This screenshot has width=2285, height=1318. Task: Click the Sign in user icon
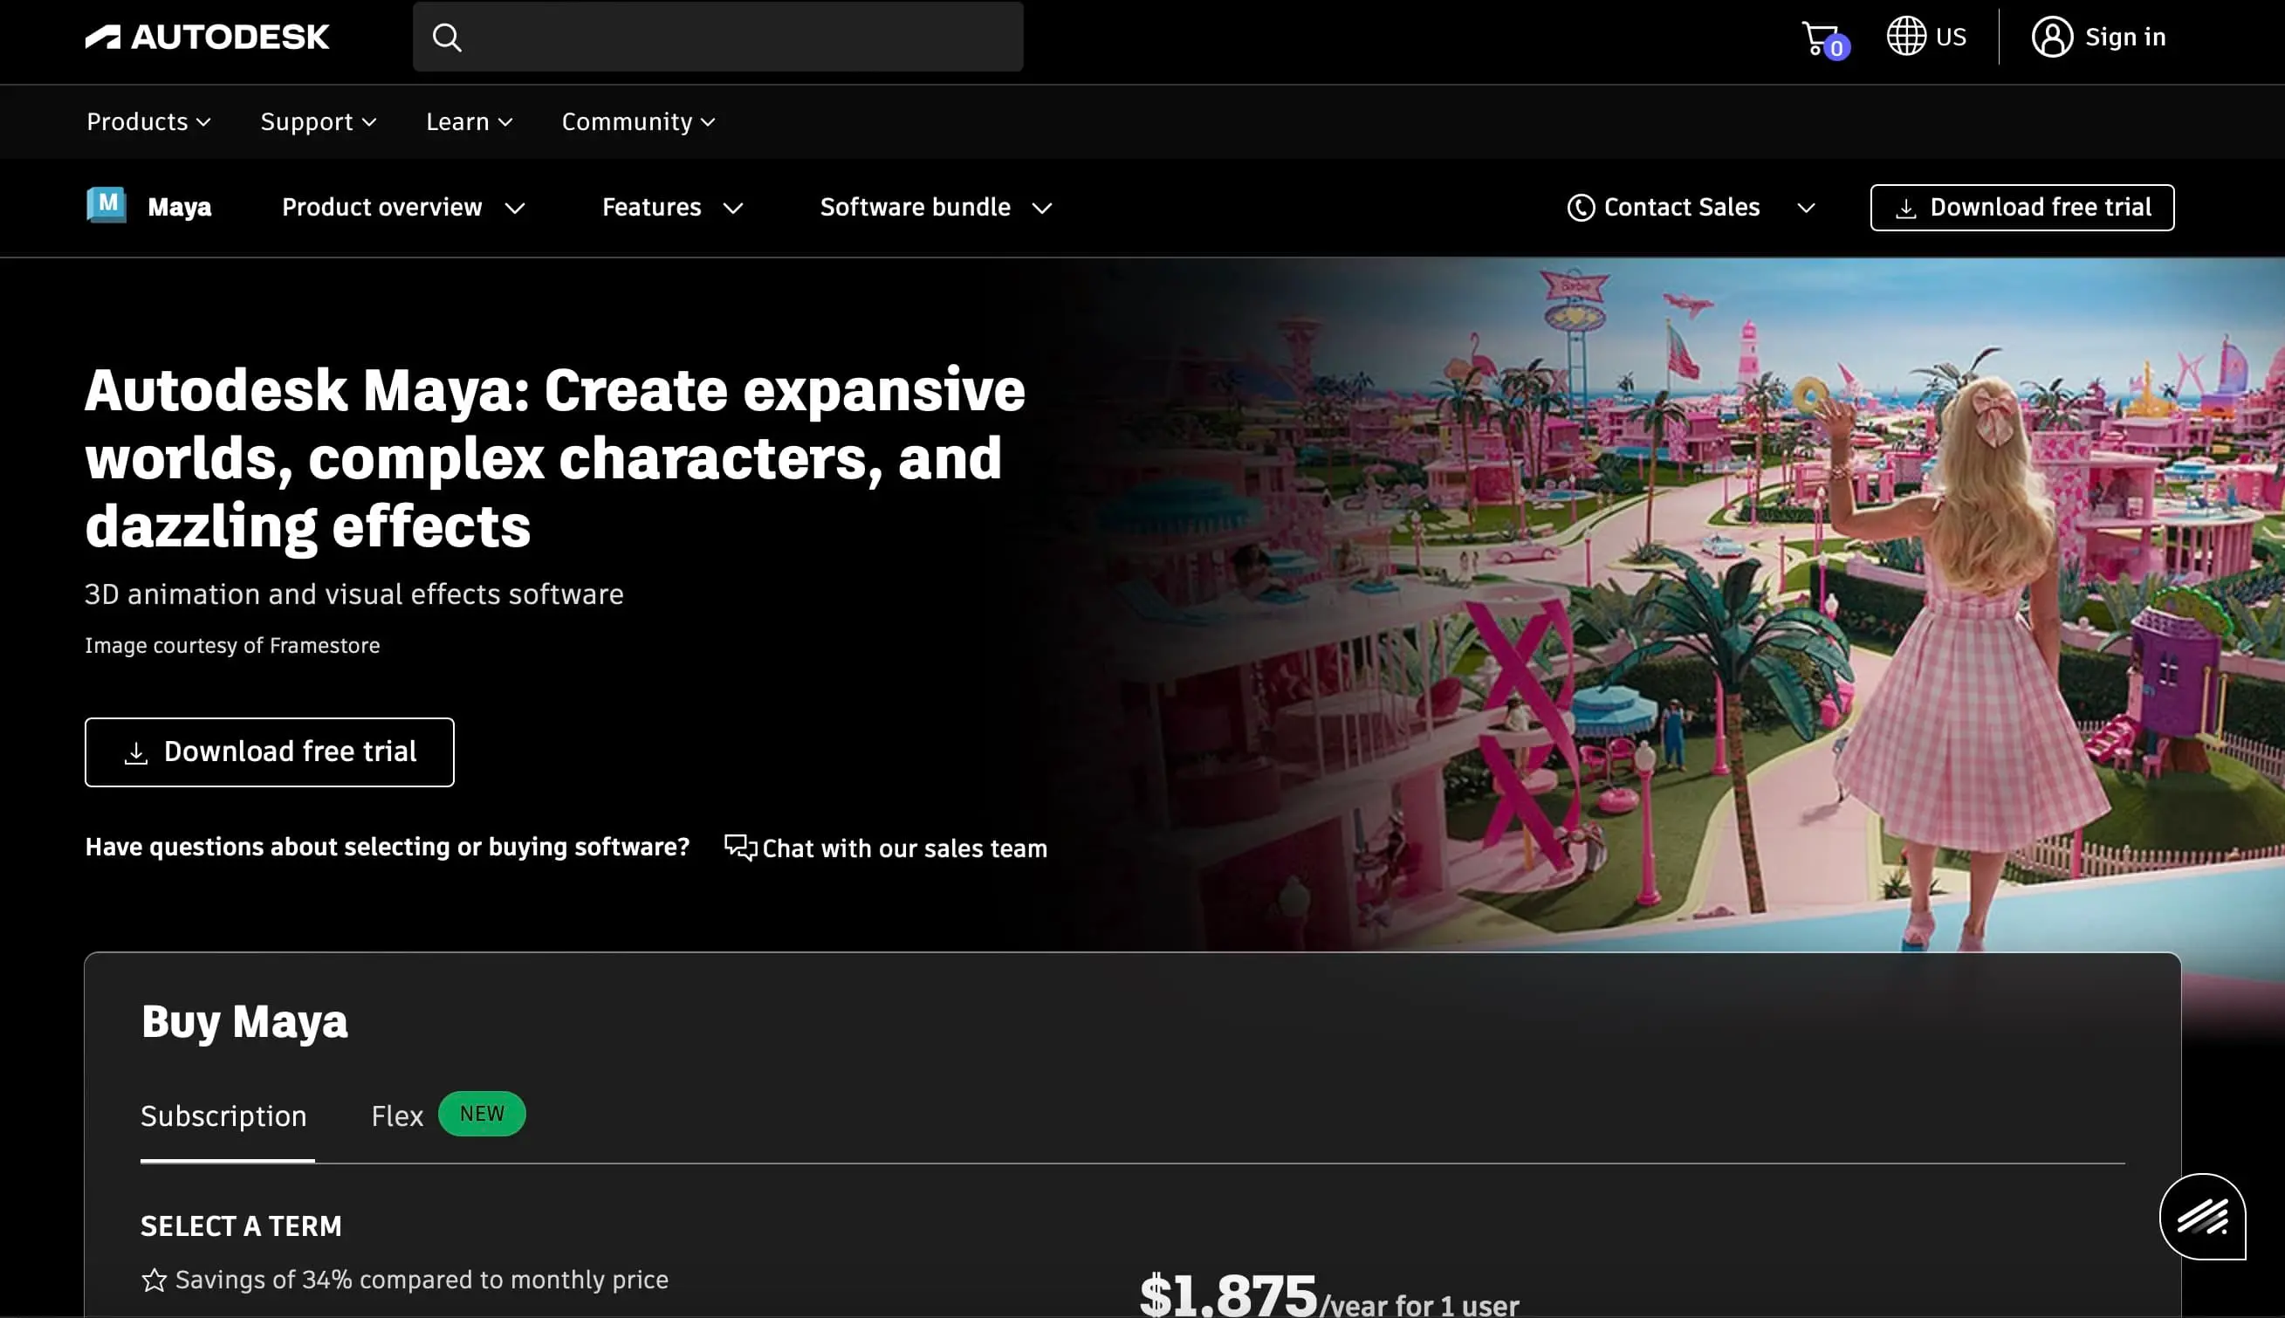(2051, 38)
